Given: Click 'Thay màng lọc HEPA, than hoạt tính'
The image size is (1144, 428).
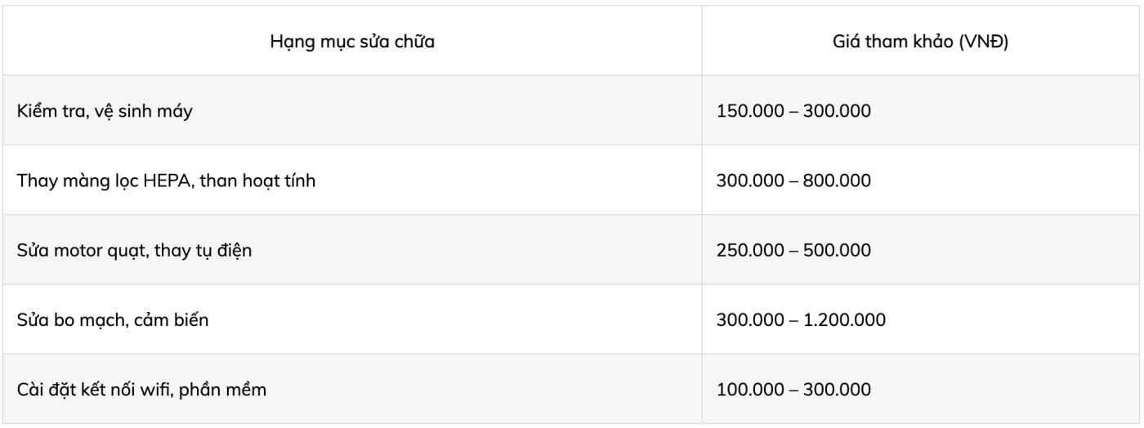Looking at the screenshot, I should pyautogui.click(x=166, y=181).
